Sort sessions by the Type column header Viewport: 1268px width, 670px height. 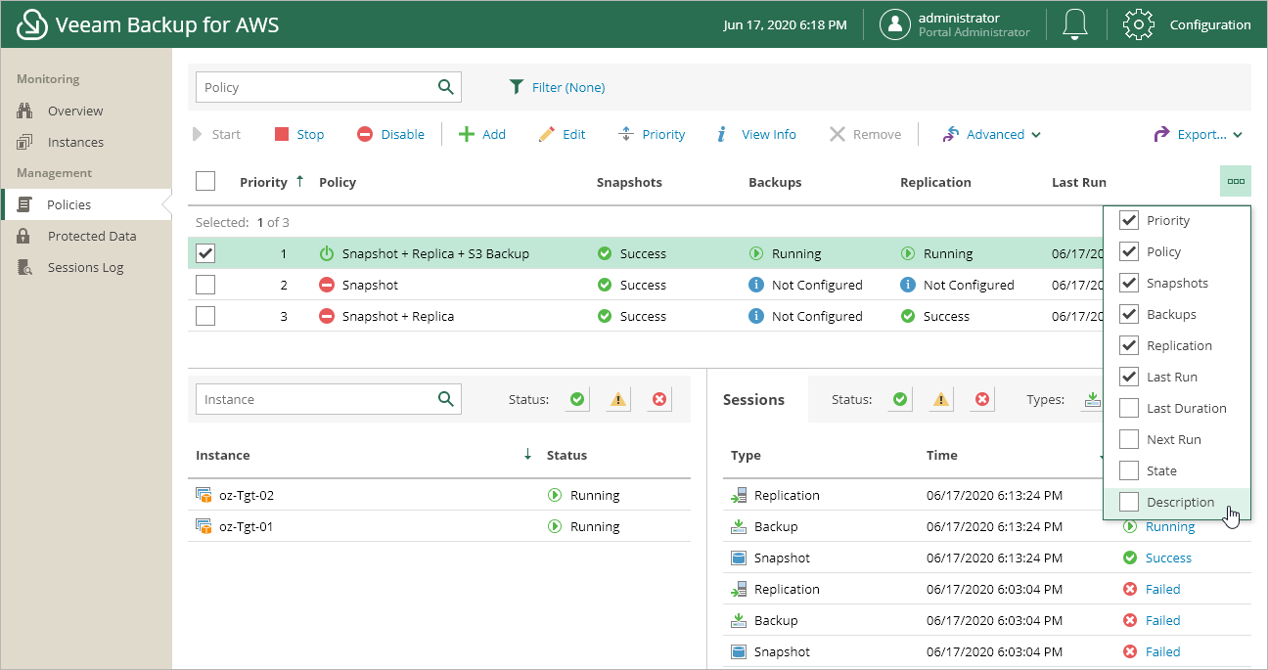click(x=746, y=455)
